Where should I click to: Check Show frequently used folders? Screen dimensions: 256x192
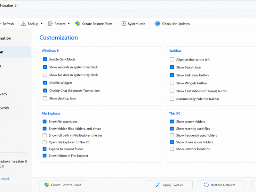(x=172, y=135)
